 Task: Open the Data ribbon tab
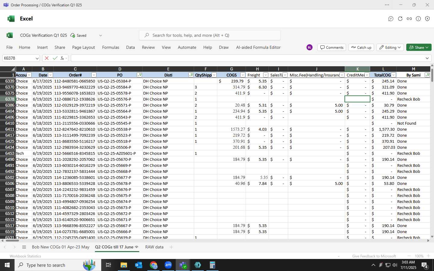click(131, 47)
